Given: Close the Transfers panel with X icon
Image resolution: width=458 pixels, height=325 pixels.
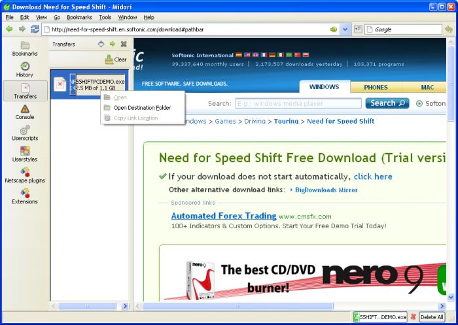Looking at the screenshot, I should (x=124, y=44).
